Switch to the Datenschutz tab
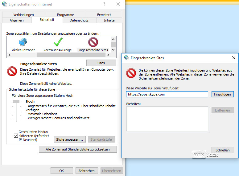239x176 pixels. [79, 20]
